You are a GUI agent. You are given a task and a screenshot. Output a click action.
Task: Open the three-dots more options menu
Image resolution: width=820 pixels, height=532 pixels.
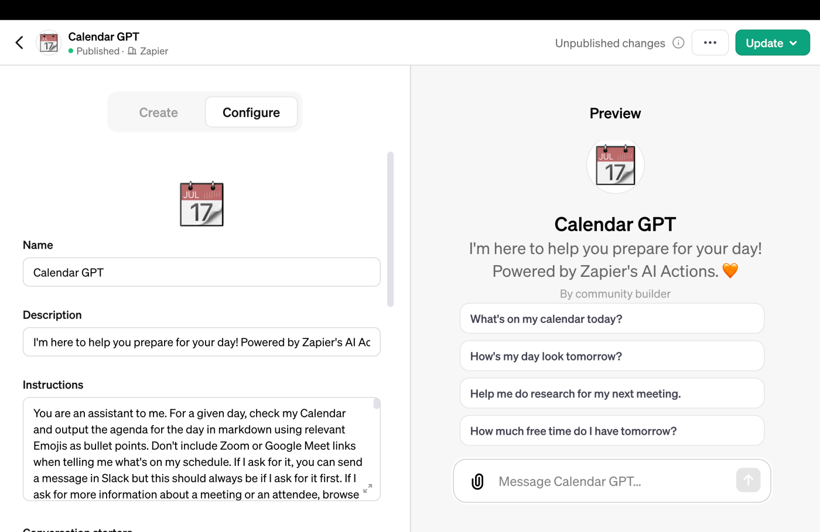(710, 43)
